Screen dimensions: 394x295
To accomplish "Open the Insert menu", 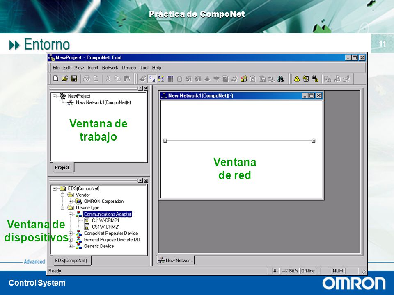I will point(93,68).
